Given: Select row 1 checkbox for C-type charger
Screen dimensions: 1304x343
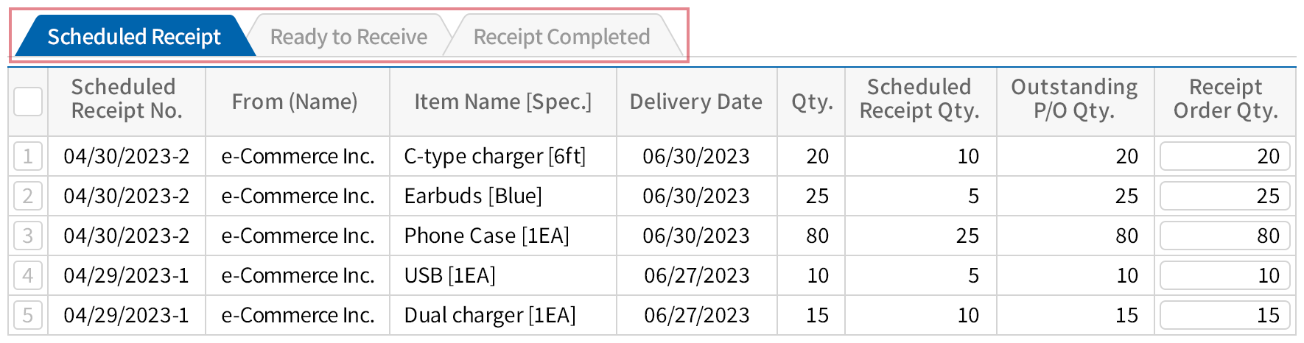Looking at the screenshot, I should (28, 156).
